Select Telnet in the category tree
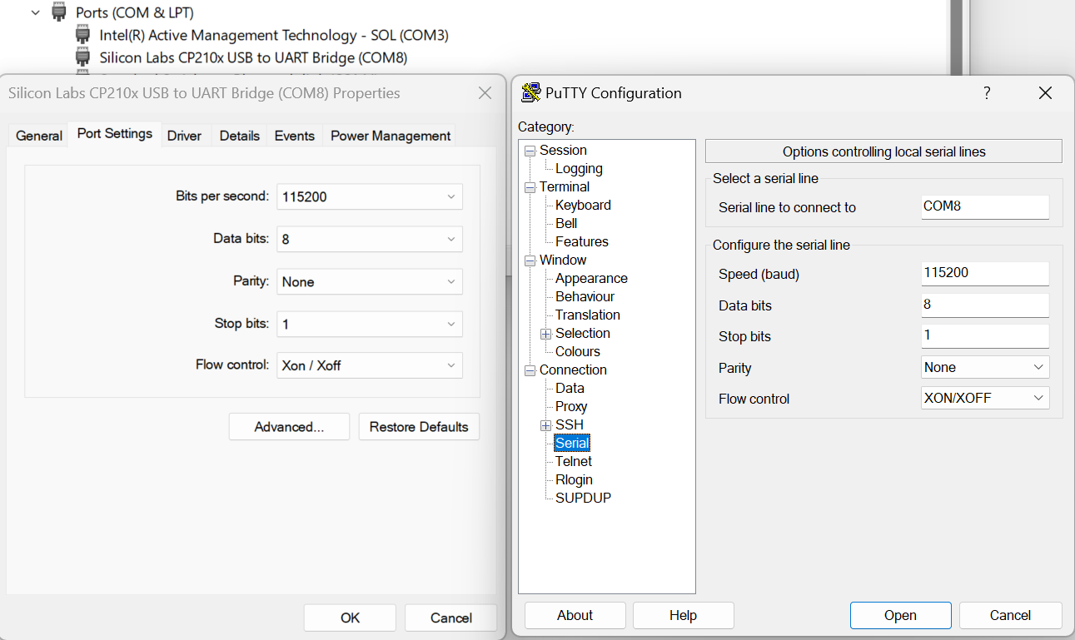Viewport: 1075px width, 640px height. (574, 462)
